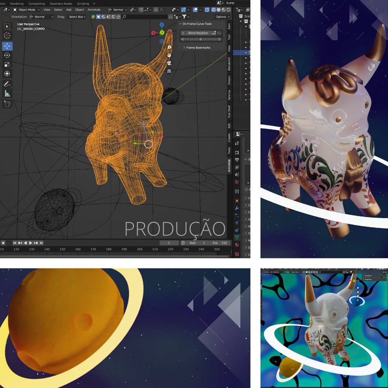Viewport: 388px width, 388px height.
Task: Open the Rendering workspace tab
Action: tap(17, 4)
